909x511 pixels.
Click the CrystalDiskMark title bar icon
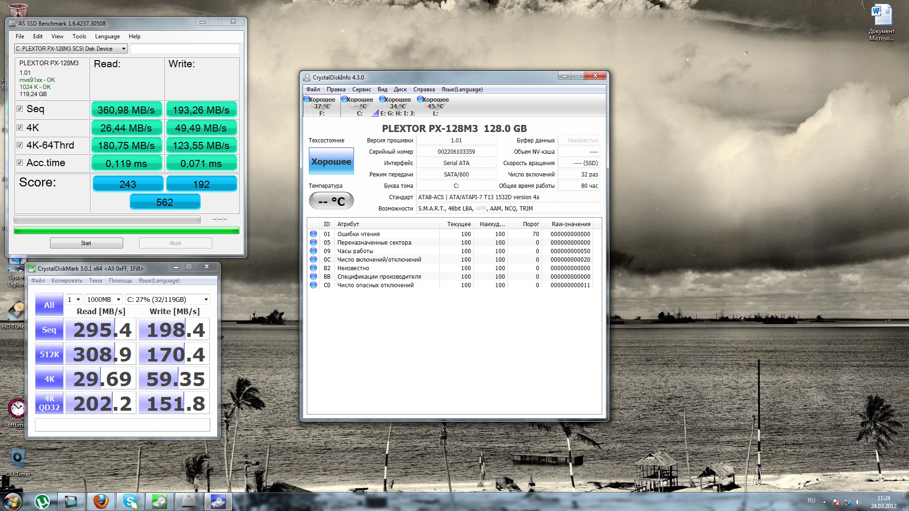[x=32, y=268]
